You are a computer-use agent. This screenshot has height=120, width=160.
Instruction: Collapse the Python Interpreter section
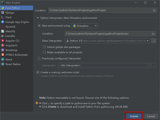[x=38, y=18]
